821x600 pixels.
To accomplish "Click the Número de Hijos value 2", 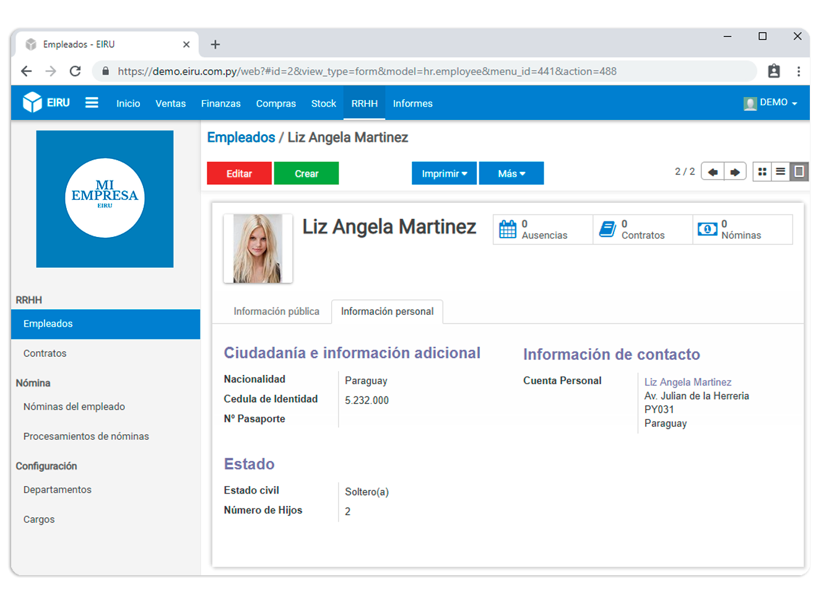I will tap(347, 512).
